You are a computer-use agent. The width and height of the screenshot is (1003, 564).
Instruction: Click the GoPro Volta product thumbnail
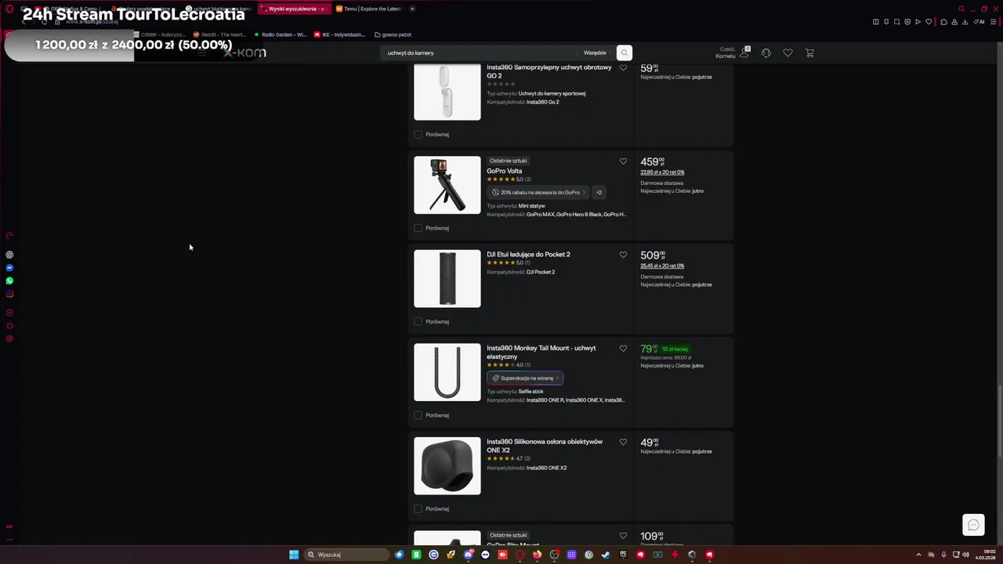point(447,185)
